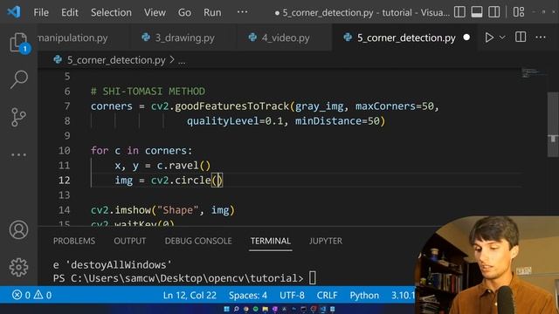Select Python interpreter 3.10.1
The width and height of the screenshot is (559, 314).
click(x=404, y=295)
